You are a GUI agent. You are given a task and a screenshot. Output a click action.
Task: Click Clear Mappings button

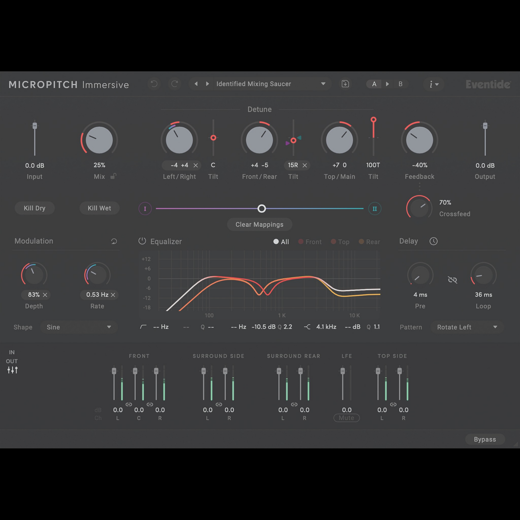coord(259,224)
